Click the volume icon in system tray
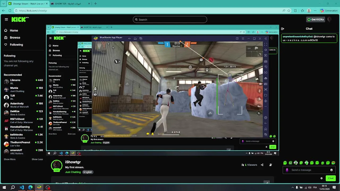 [310, 188]
